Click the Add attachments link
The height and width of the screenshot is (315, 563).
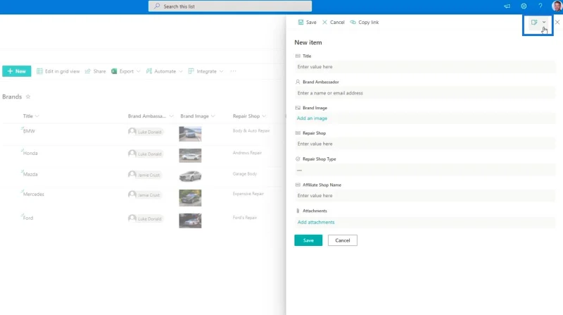(316, 222)
